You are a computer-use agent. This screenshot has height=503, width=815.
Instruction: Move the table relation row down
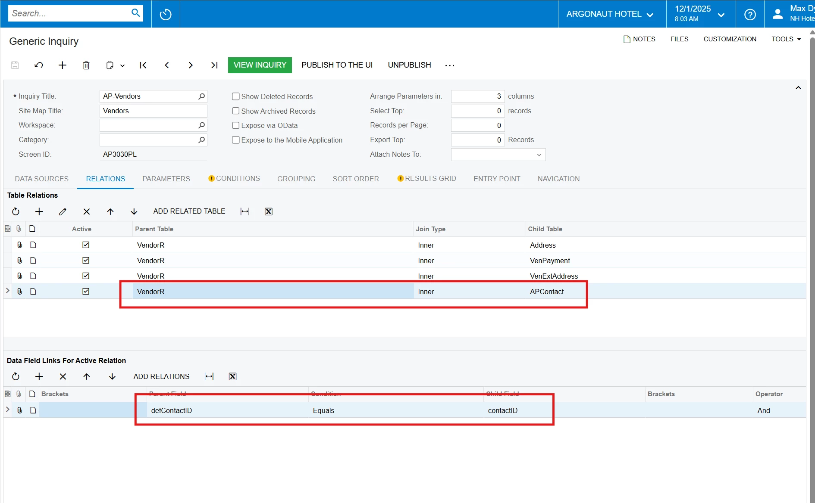(x=134, y=211)
